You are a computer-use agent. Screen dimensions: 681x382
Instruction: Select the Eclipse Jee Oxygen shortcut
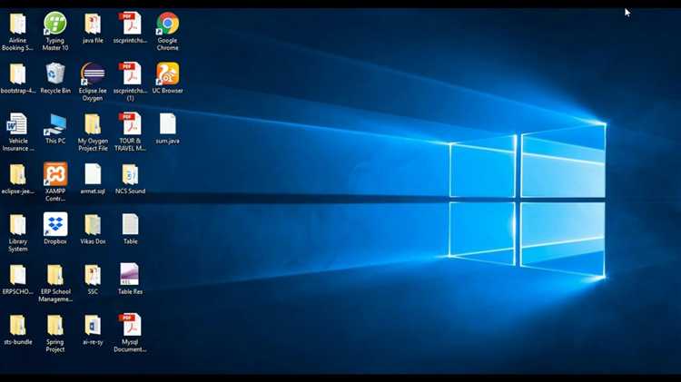93,82
